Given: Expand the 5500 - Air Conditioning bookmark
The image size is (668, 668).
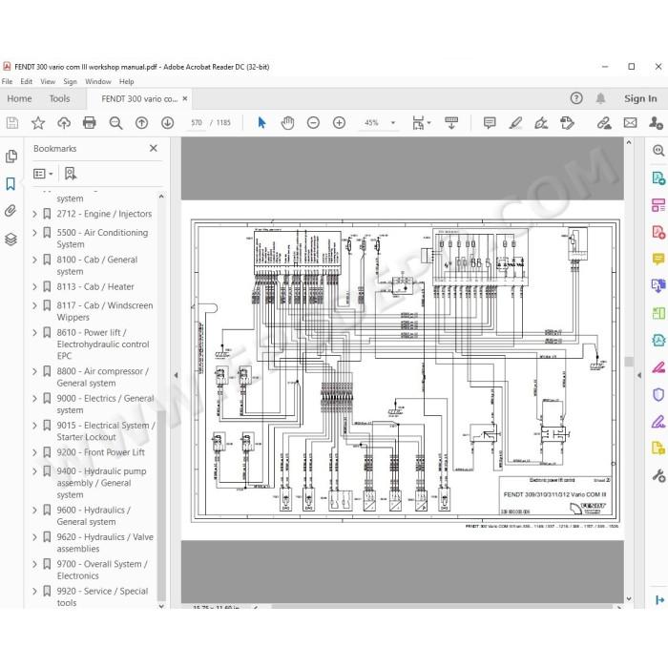Looking at the screenshot, I should 35,233.
